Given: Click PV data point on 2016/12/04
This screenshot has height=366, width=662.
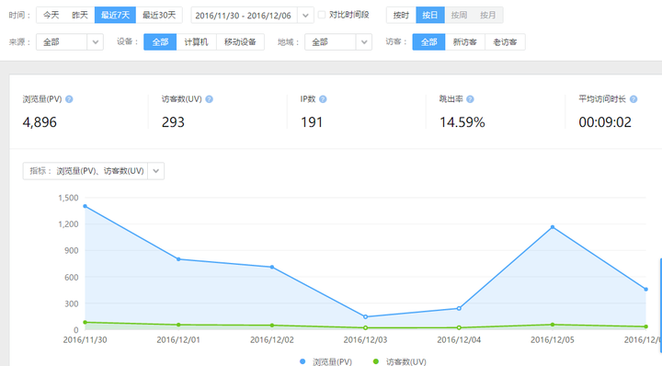Looking at the screenshot, I should [459, 309].
